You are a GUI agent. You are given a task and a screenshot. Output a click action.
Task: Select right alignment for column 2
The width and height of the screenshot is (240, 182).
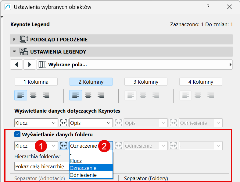click(101, 95)
